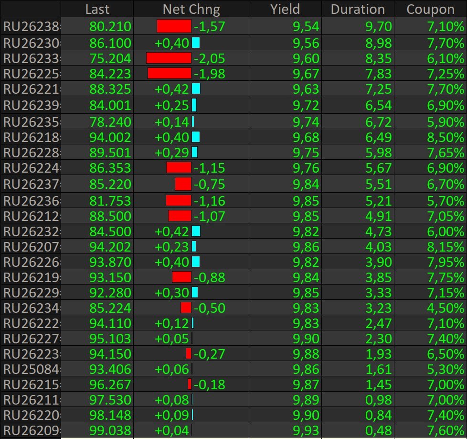Click the duration value 8,98
This screenshot has height=439, width=467.
coord(379,43)
